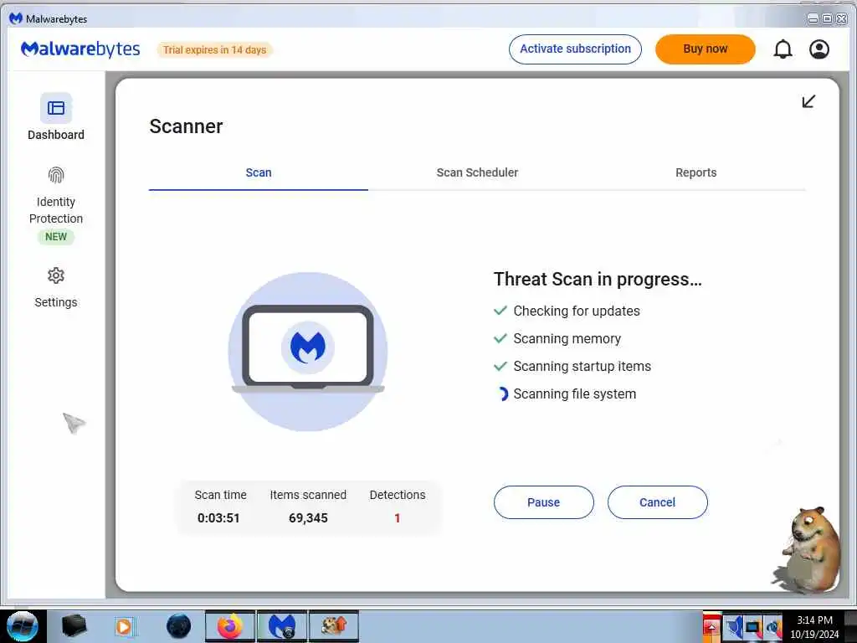
Task: Click Activate subscription button
Action: (575, 49)
